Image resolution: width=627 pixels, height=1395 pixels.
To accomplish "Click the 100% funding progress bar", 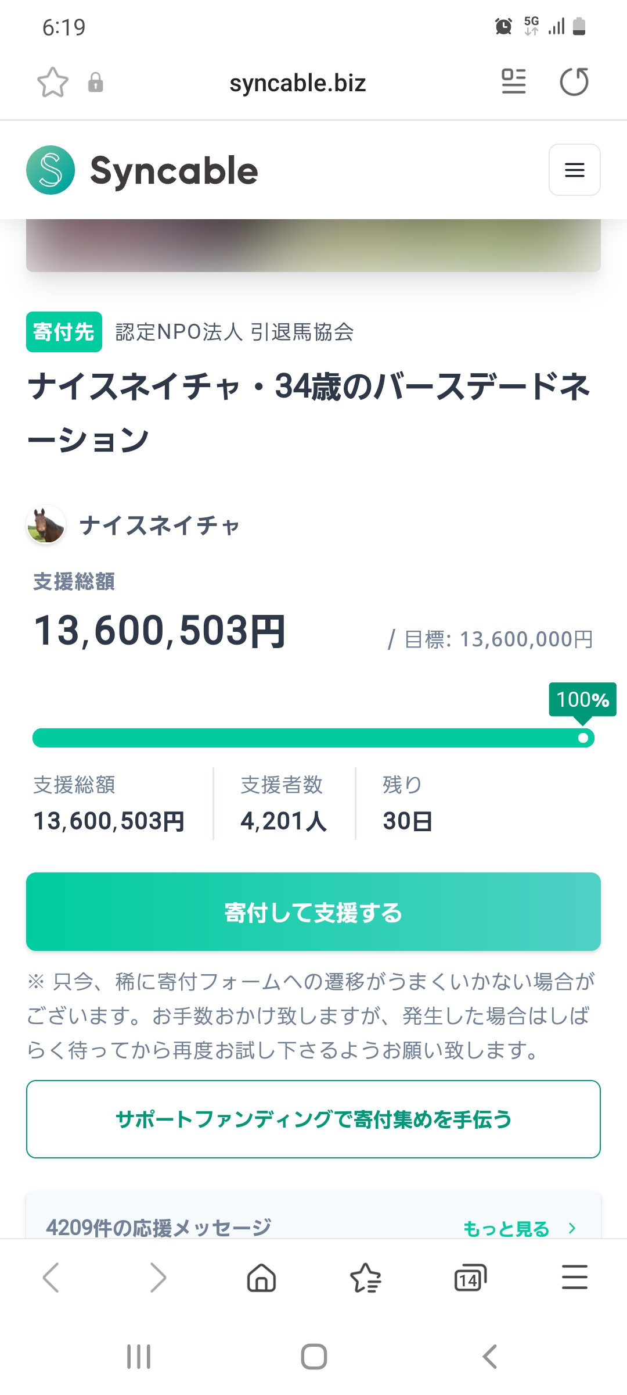I will [313, 738].
